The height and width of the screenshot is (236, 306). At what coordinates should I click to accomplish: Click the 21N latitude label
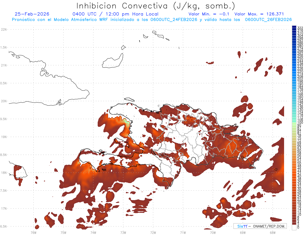(4, 65)
